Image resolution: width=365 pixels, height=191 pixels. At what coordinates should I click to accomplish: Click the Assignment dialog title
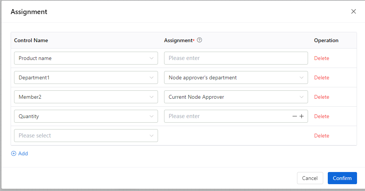(29, 12)
